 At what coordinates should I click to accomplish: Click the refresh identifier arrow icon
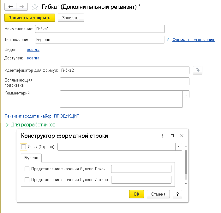pos(198,70)
